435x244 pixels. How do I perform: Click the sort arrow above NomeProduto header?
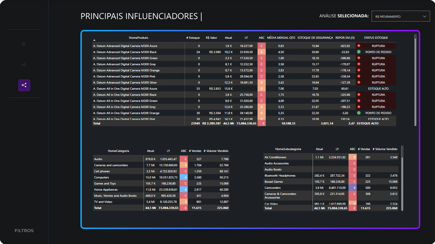pos(94,40)
